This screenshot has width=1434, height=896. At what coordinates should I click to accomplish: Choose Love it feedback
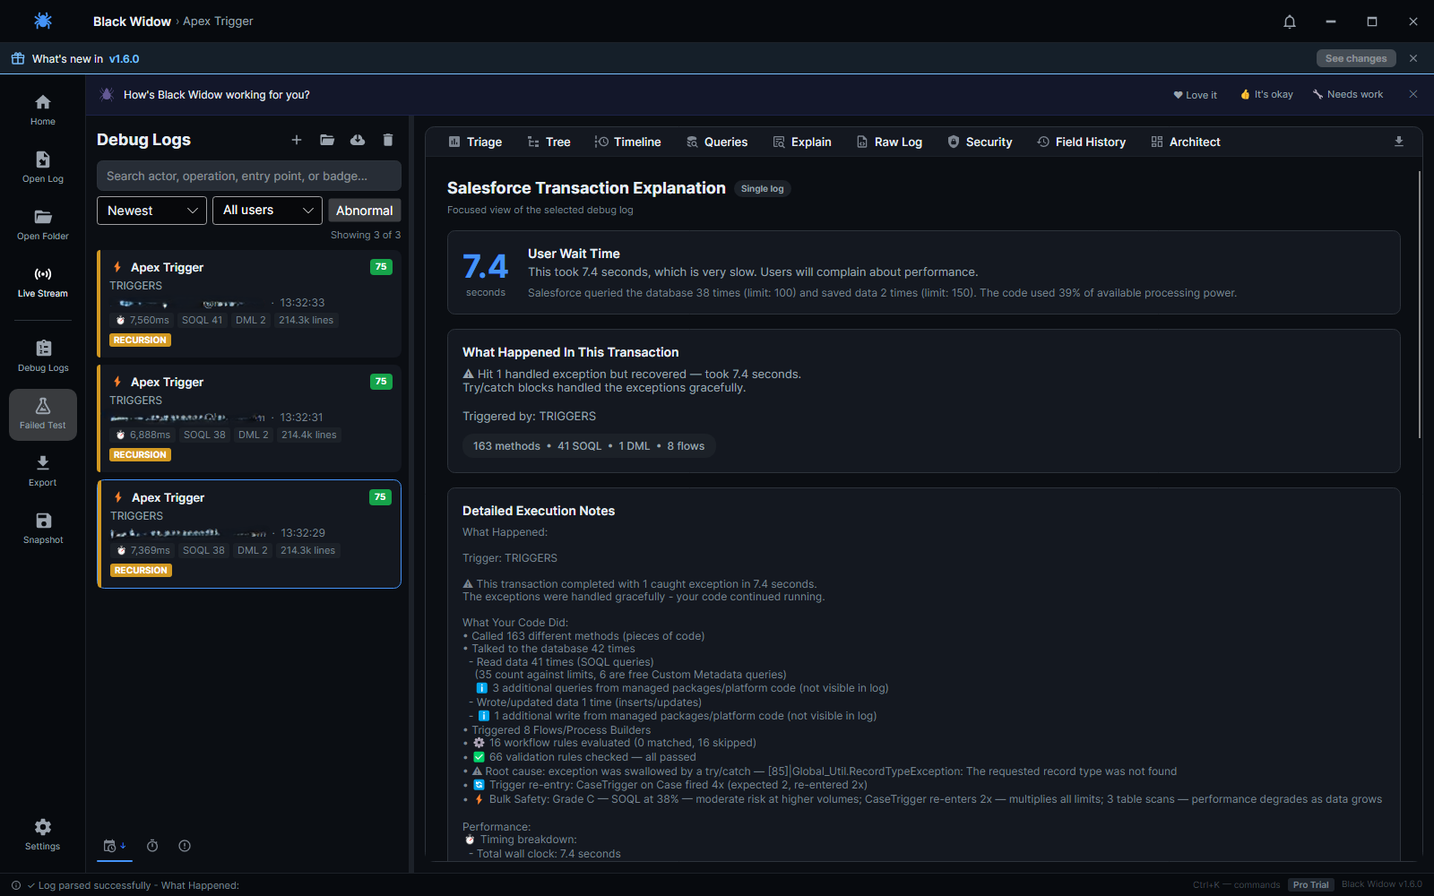click(x=1196, y=95)
